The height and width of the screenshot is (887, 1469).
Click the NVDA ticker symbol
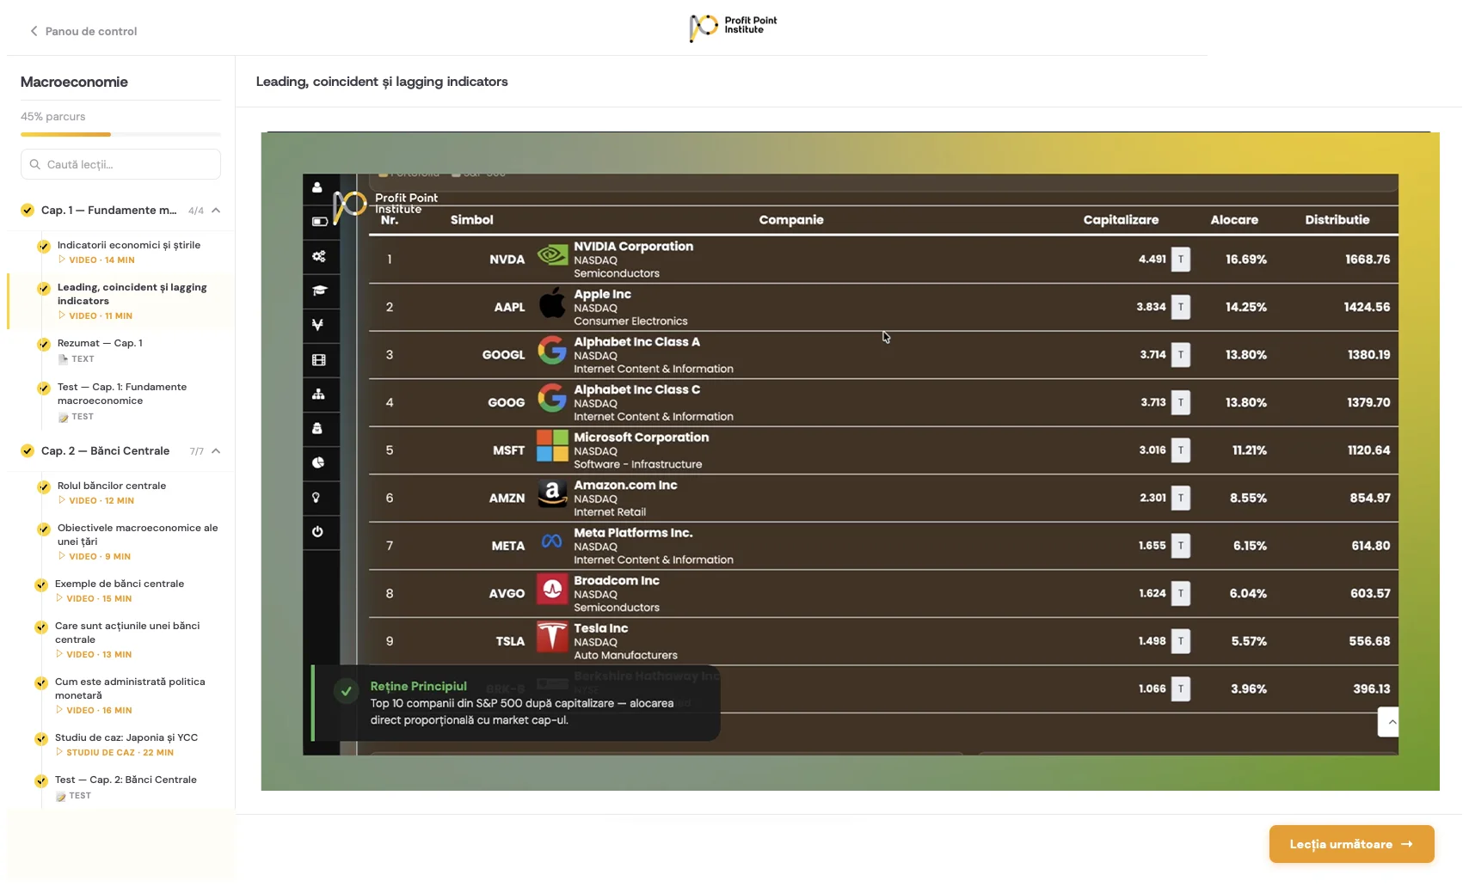(x=507, y=260)
